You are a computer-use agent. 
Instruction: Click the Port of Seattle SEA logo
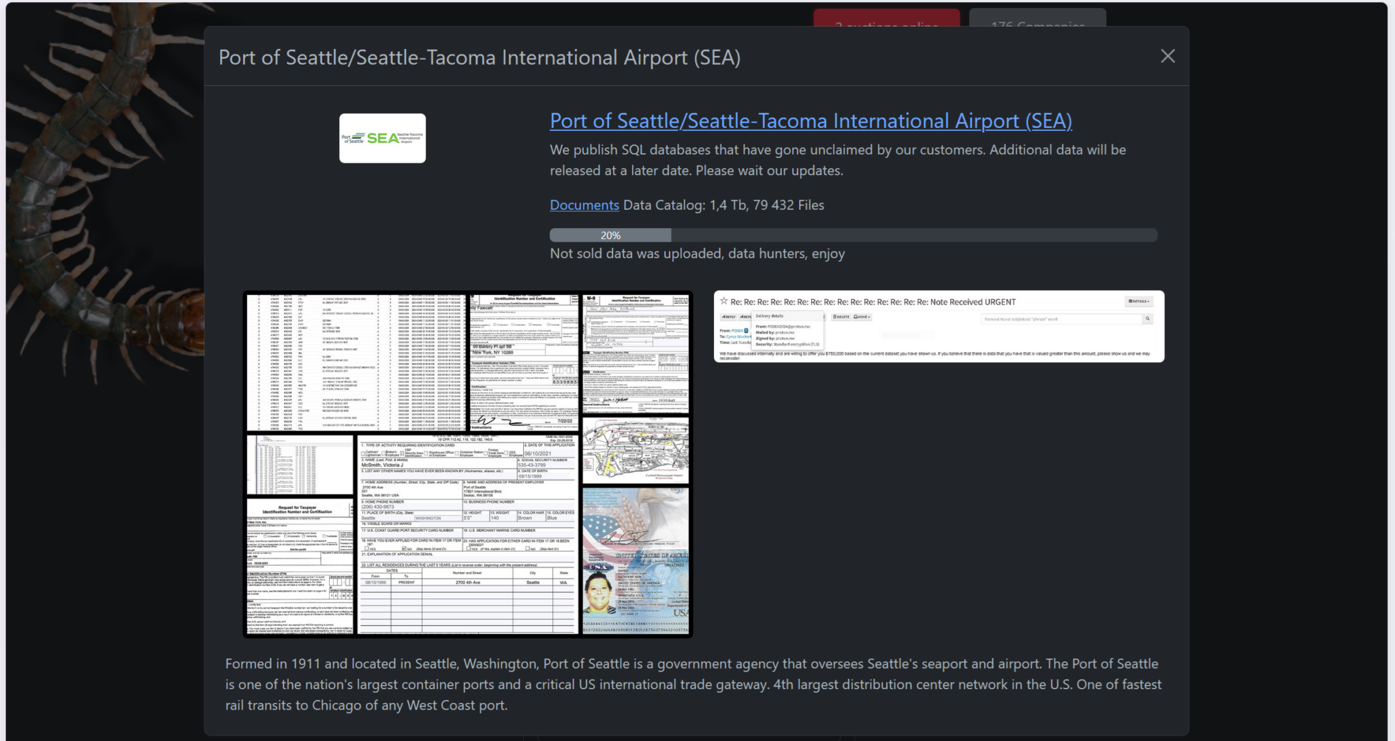(382, 138)
